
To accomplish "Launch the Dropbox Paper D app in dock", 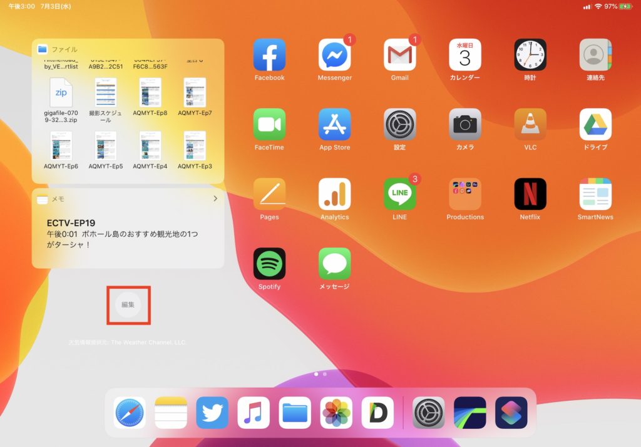I will click(x=377, y=413).
